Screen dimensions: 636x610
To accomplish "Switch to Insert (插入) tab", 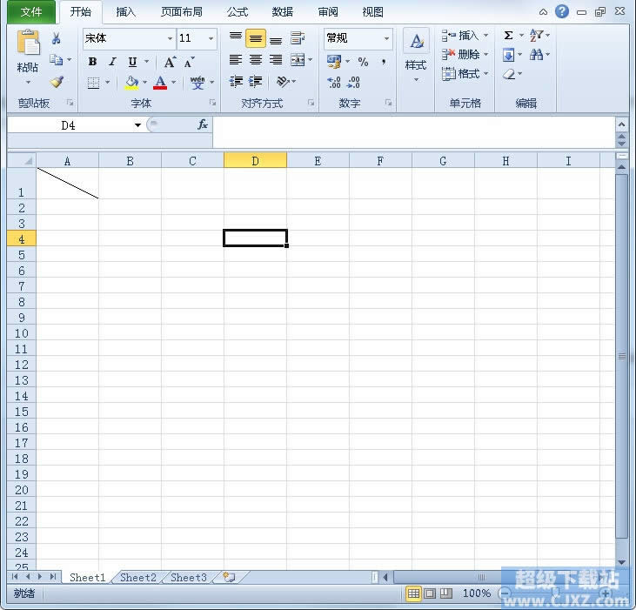I will (x=126, y=12).
